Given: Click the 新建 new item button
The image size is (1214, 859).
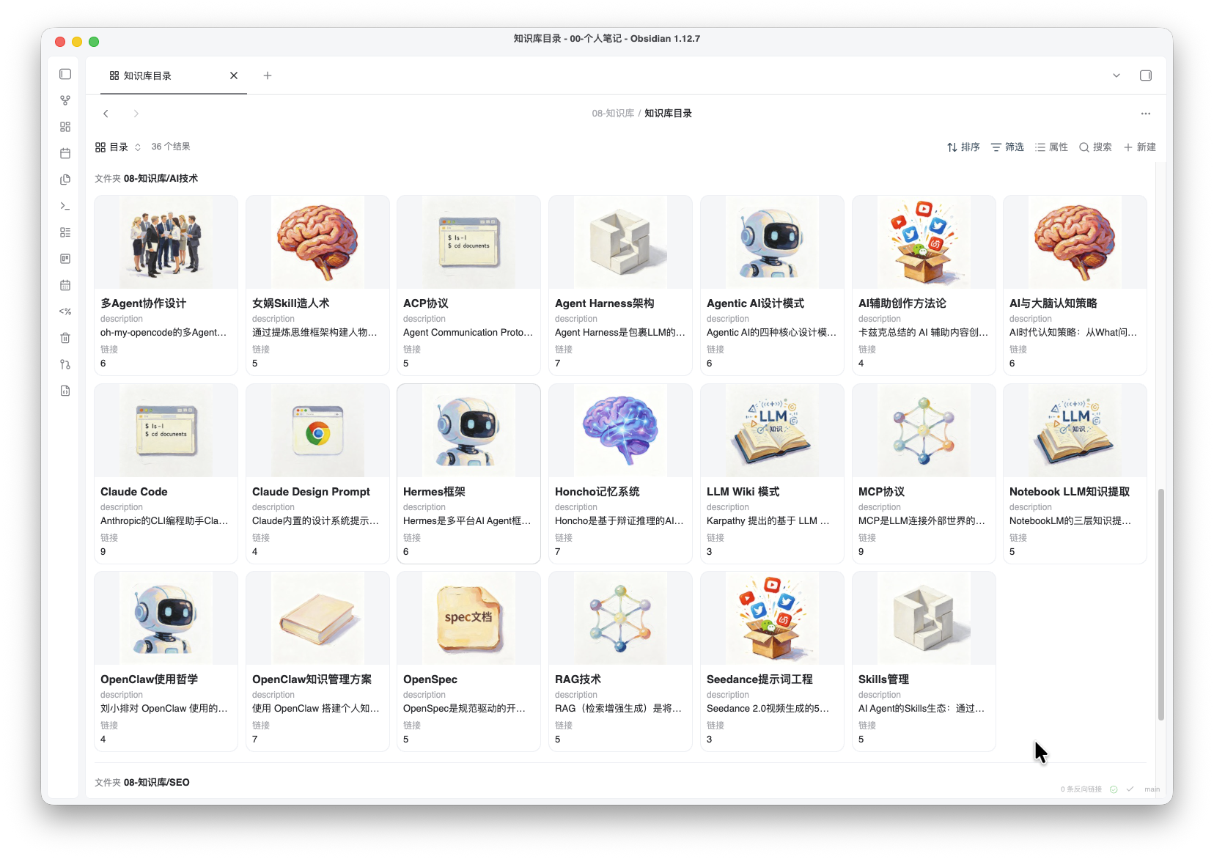Looking at the screenshot, I should click(x=1140, y=147).
